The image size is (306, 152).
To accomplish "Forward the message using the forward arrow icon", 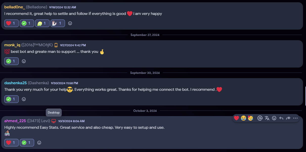I will 288,118.
